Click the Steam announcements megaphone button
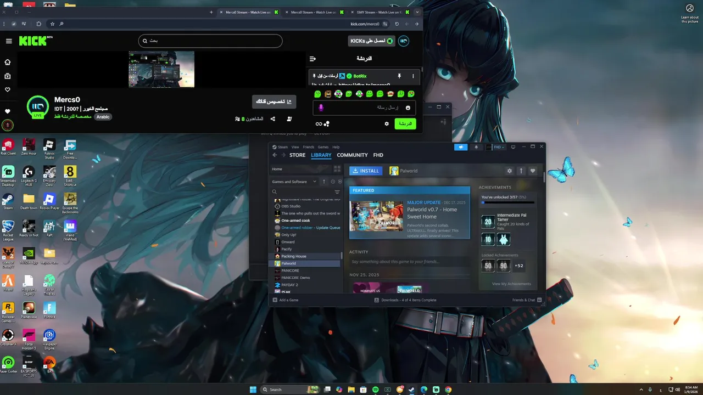703x395 pixels. coord(461,147)
